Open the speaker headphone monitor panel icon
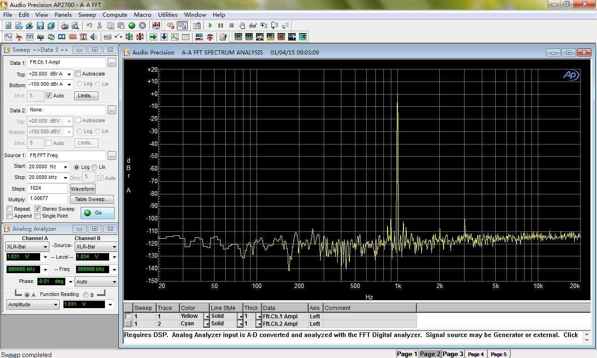This screenshot has width=597, height=358. tap(94, 37)
